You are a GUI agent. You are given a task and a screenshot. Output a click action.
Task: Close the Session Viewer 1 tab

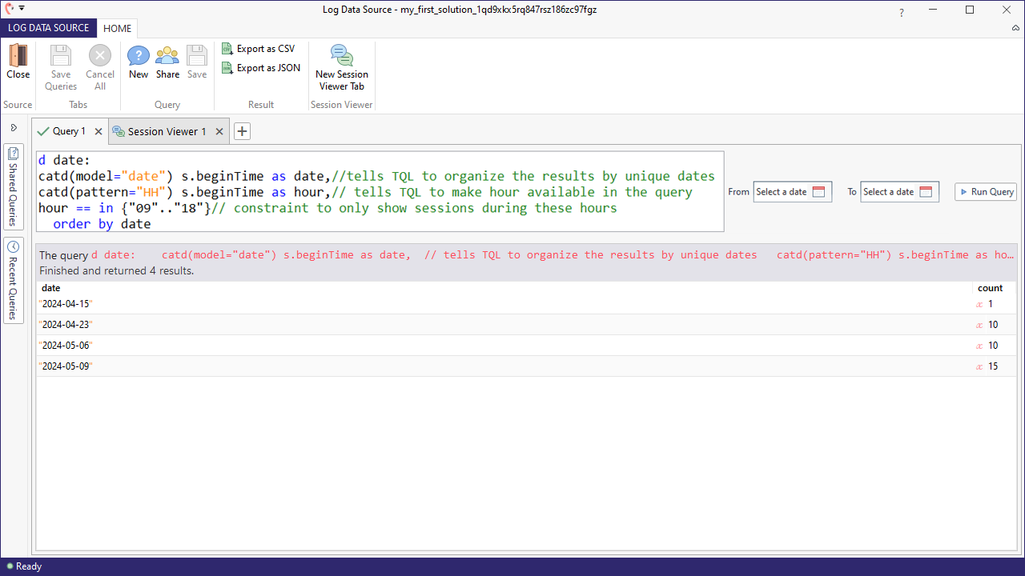click(x=219, y=131)
